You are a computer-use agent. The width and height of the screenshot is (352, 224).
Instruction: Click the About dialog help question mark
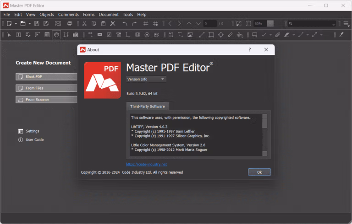250,49
